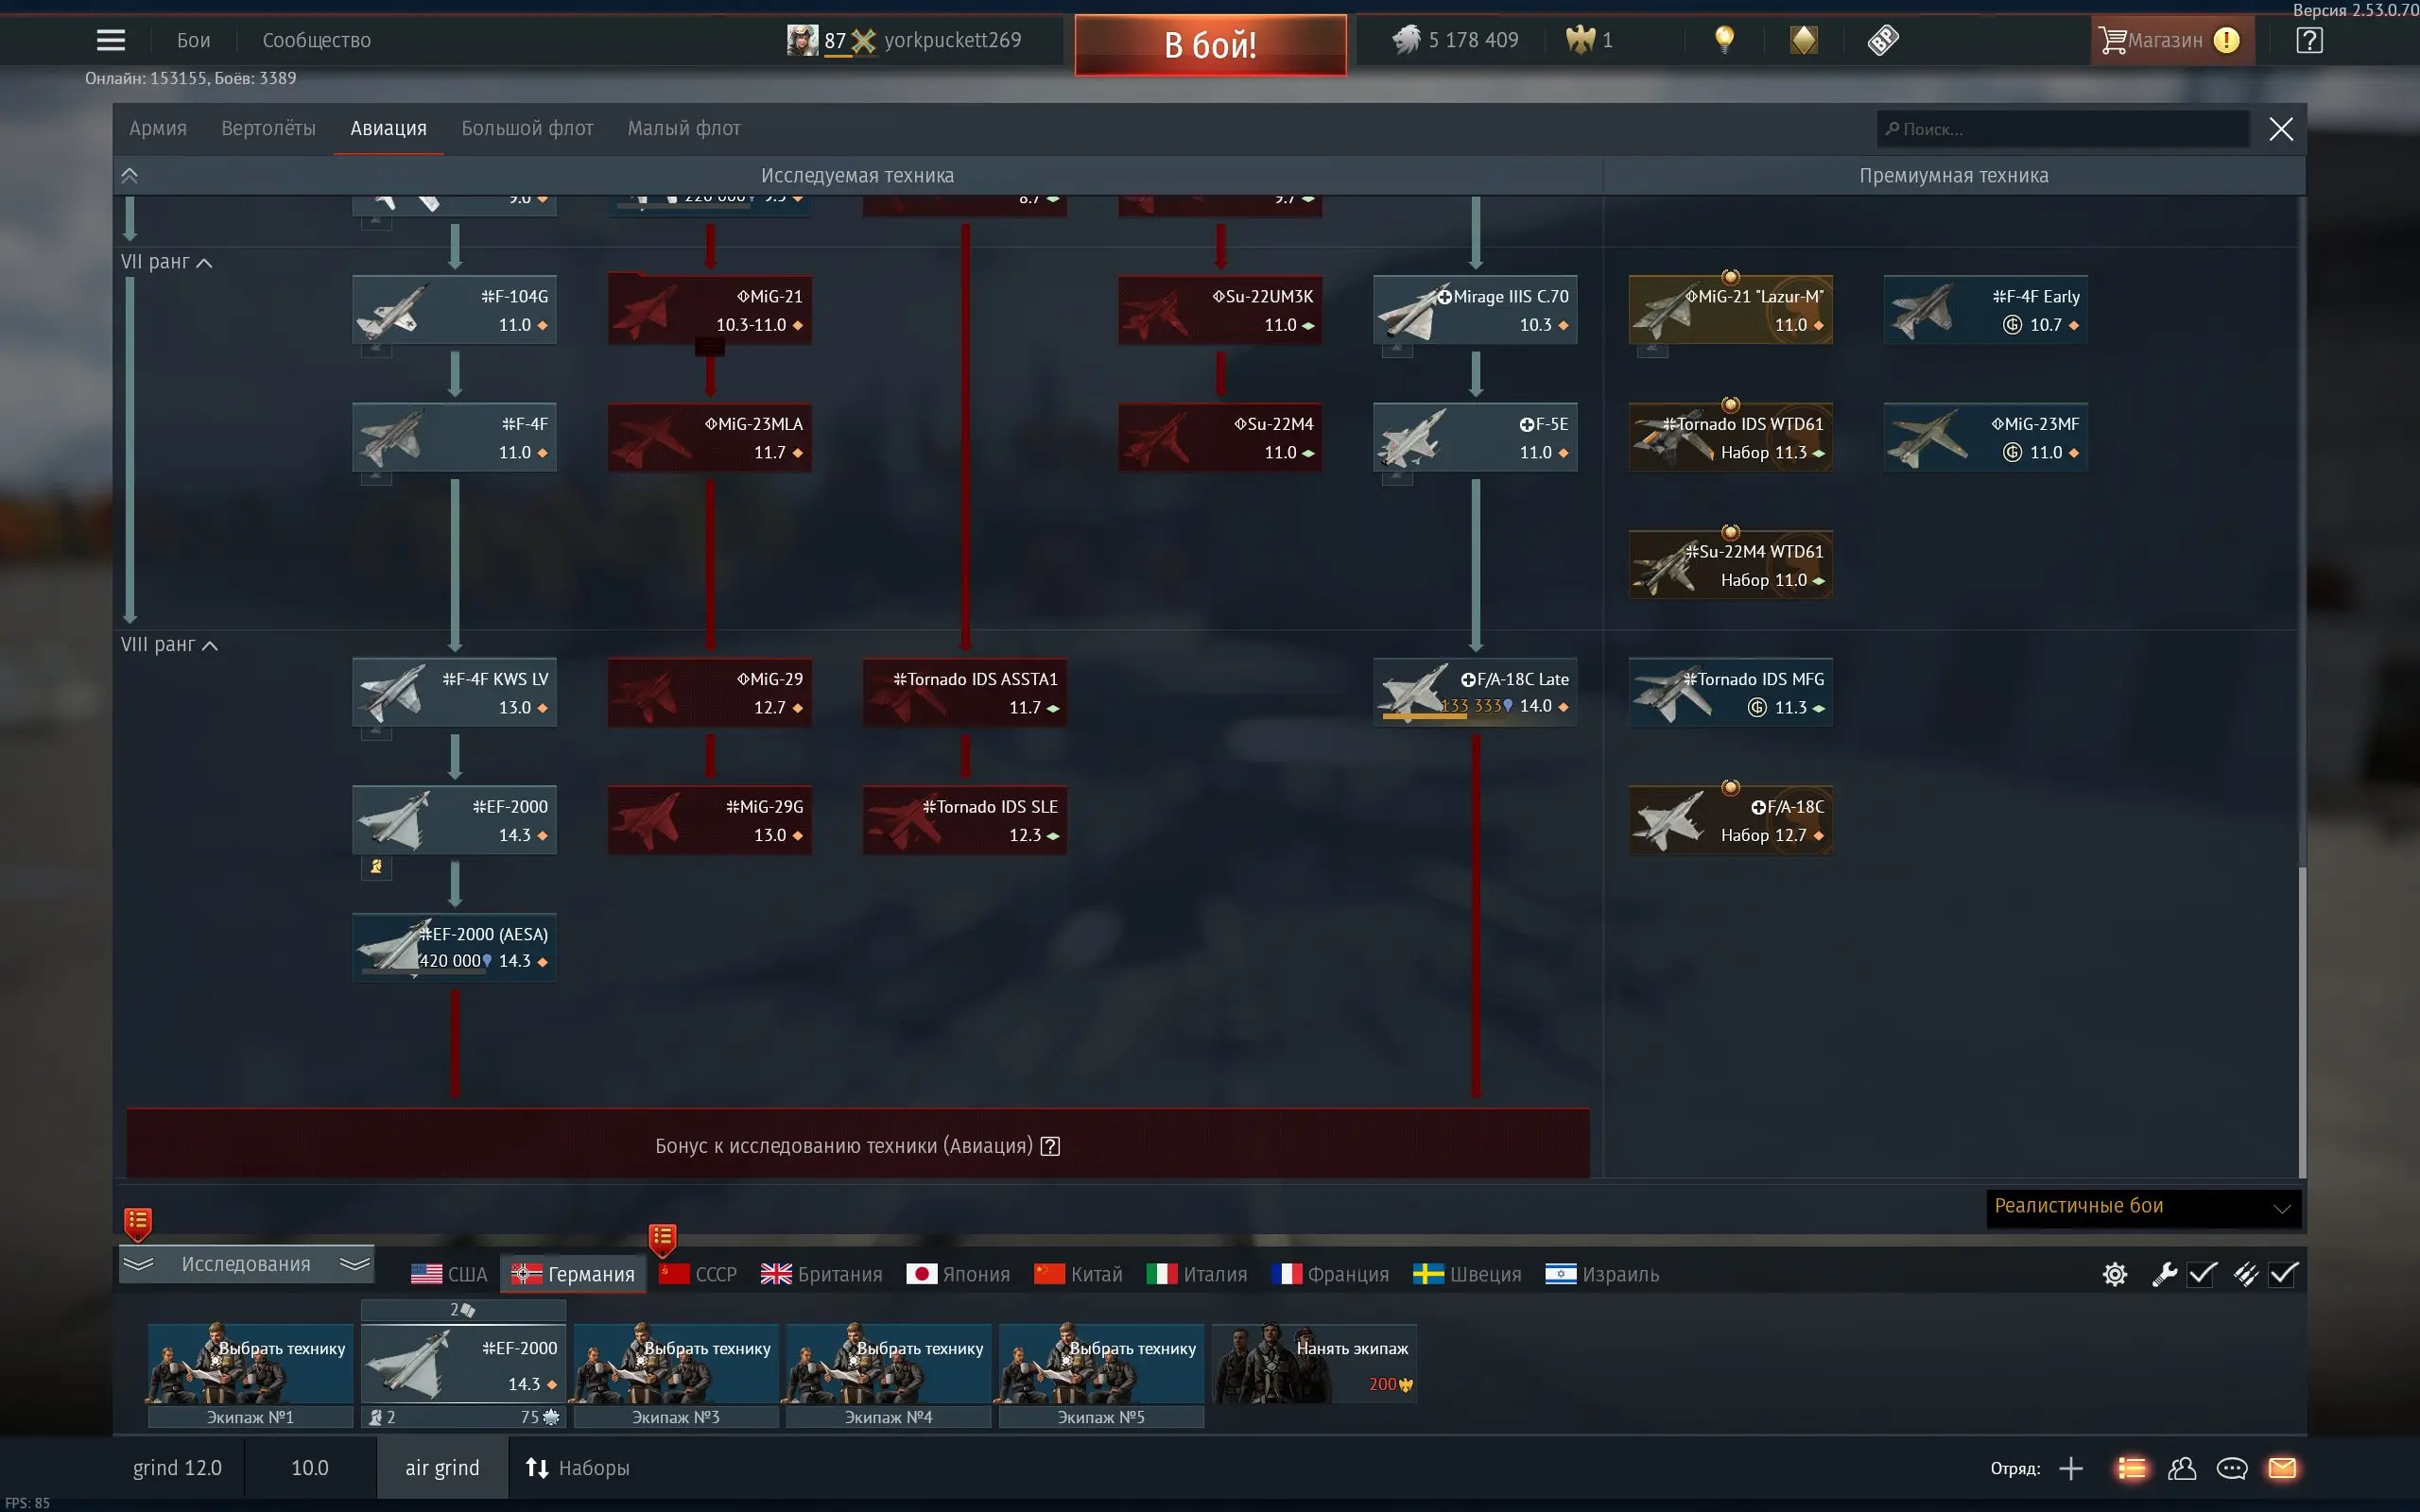The height and width of the screenshot is (1512, 2420).
Task: Open the Реалистичные бои mode dropdown
Action: (2142, 1207)
